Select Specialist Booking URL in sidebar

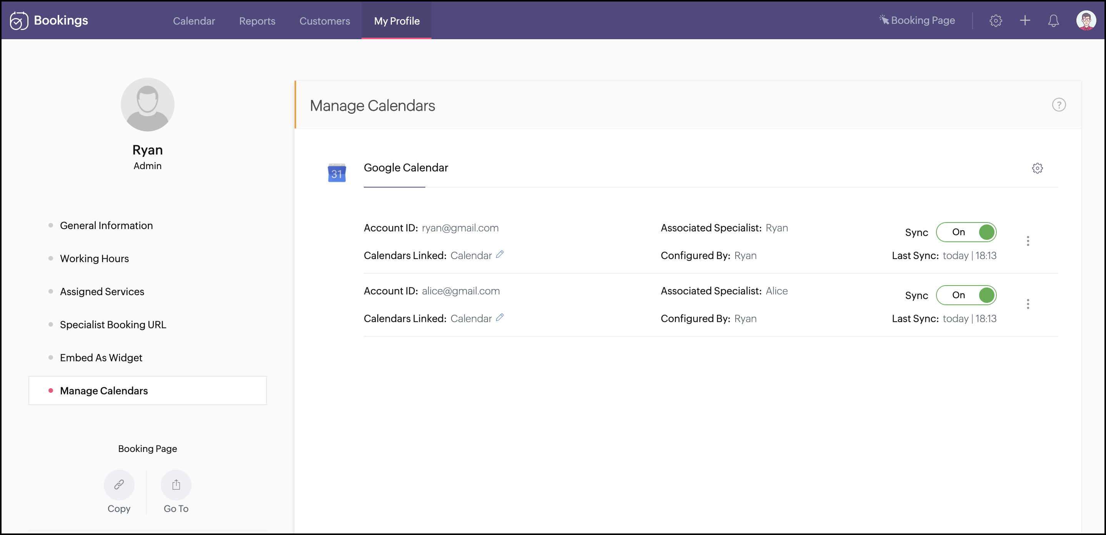(113, 324)
